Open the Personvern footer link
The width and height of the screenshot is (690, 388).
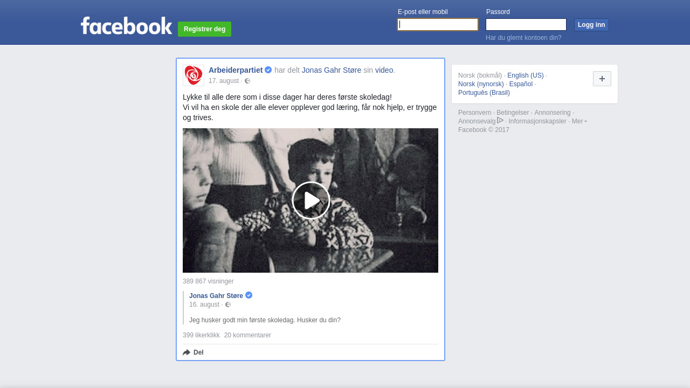(474, 113)
